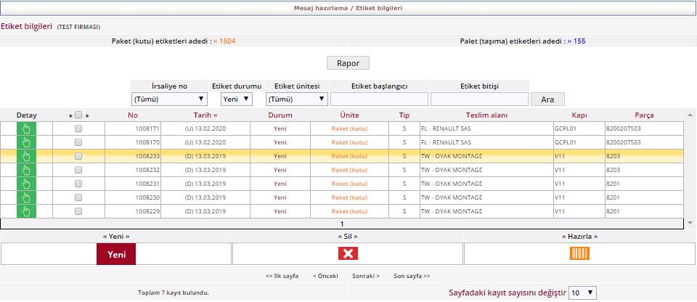Open detail hand icon for record 1008171
Viewport: 697px width, 302px height.
pos(26,128)
